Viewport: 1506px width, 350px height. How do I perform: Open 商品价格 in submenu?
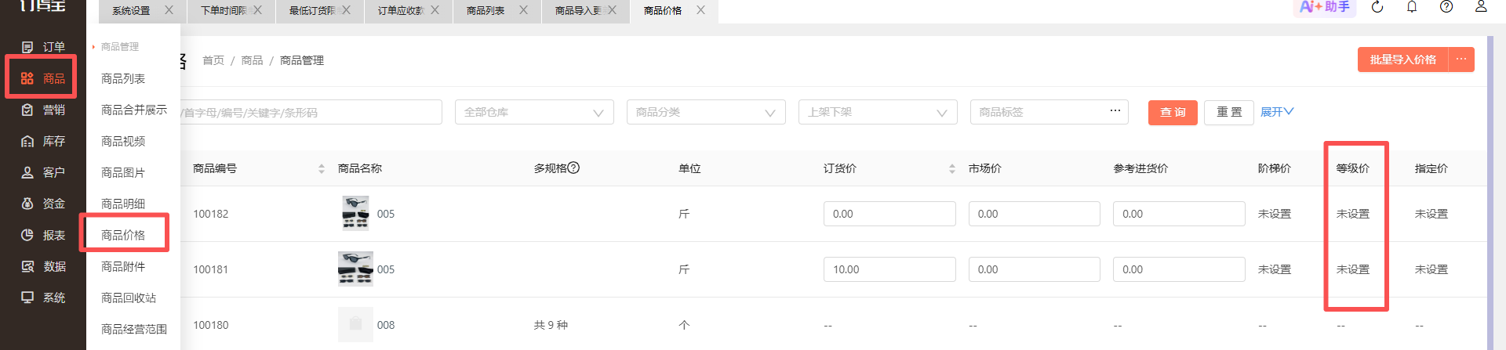[x=123, y=235]
